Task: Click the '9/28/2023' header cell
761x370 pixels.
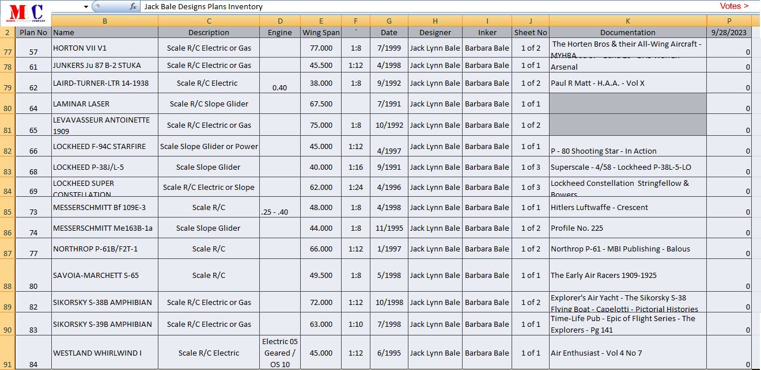Action: pyautogui.click(x=729, y=32)
